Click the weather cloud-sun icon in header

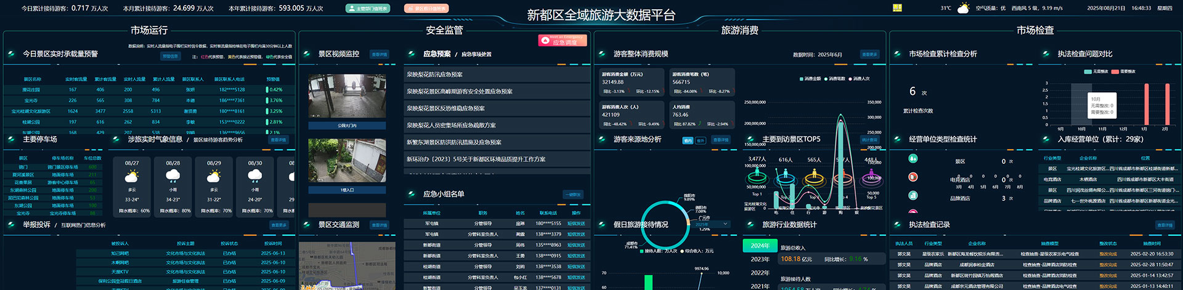[962, 8]
